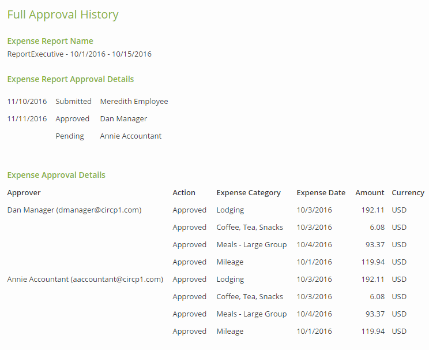The height and width of the screenshot is (350, 429).
Task: Click the Expense Category column header
Action: (x=249, y=193)
